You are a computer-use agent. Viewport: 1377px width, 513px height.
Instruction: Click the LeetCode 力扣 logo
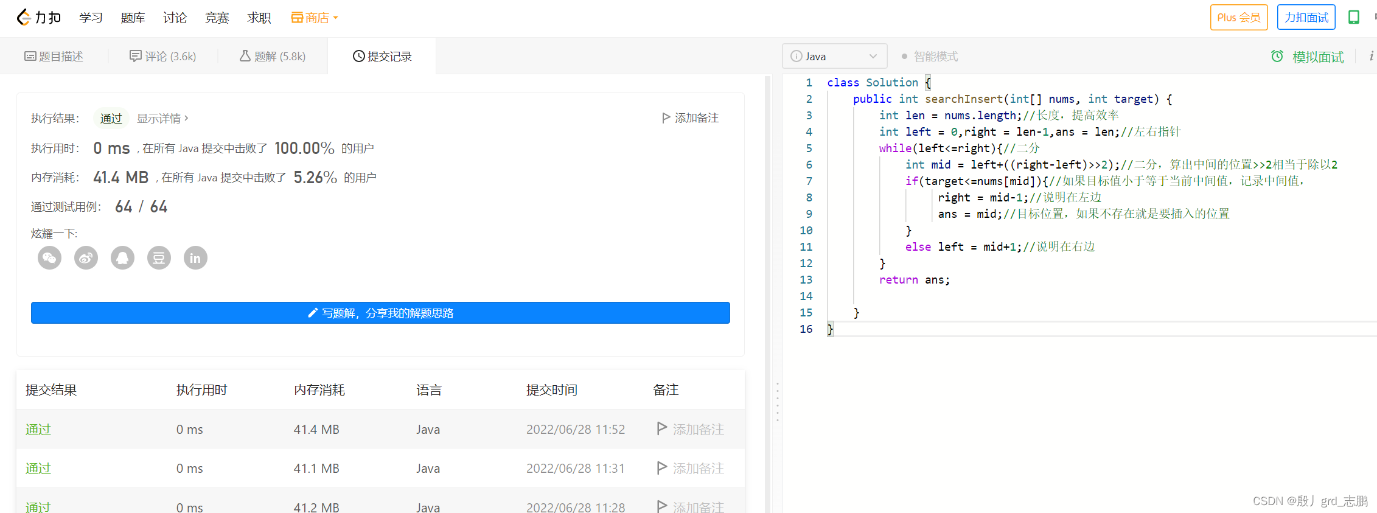(39, 18)
